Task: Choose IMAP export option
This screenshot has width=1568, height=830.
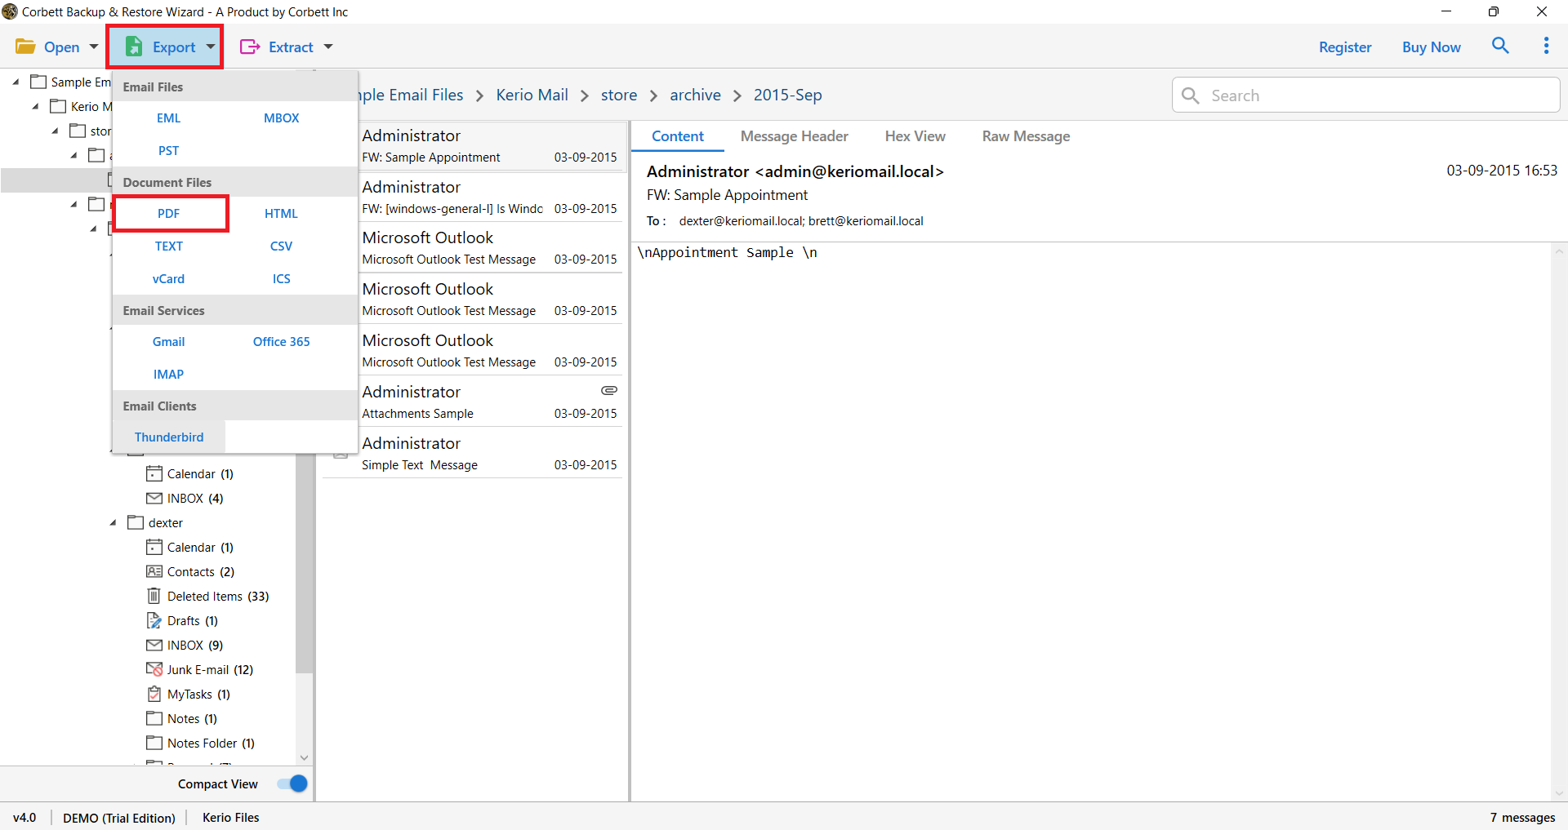Action: pyautogui.click(x=169, y=374)
